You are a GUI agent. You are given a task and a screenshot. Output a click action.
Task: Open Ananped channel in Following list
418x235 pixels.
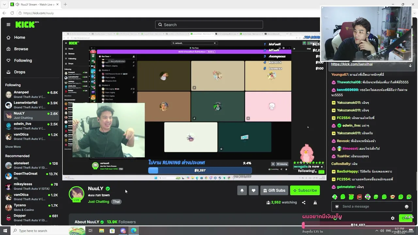31,95
